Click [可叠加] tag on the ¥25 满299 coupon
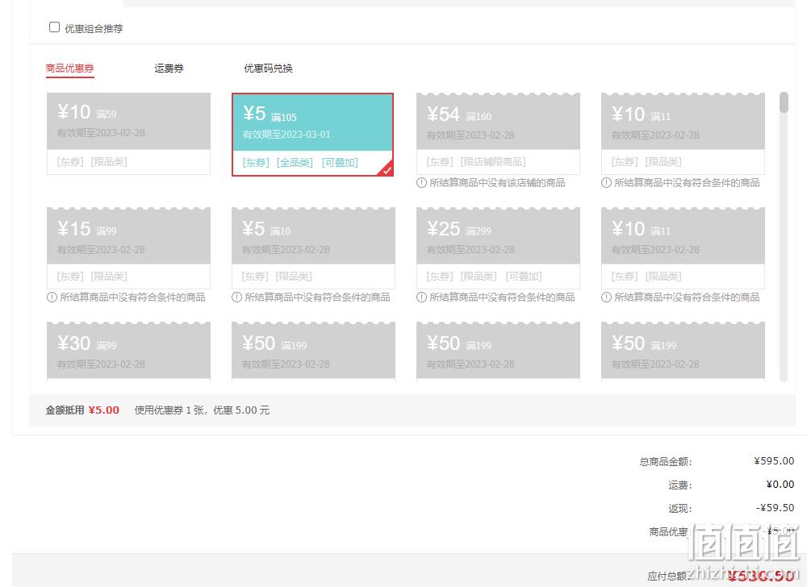The image size is (807, 587). pyautogui.click(x=524, y=277)
